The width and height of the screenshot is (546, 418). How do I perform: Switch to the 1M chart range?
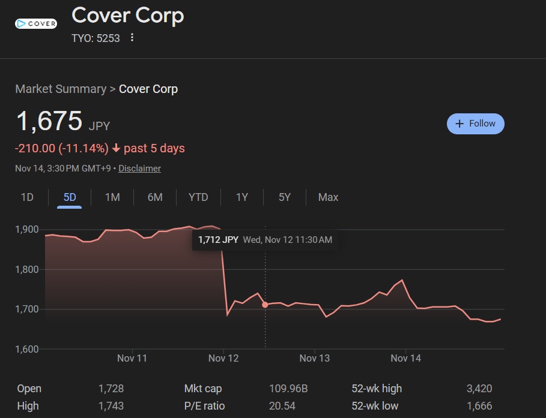[x=112, y=197]
